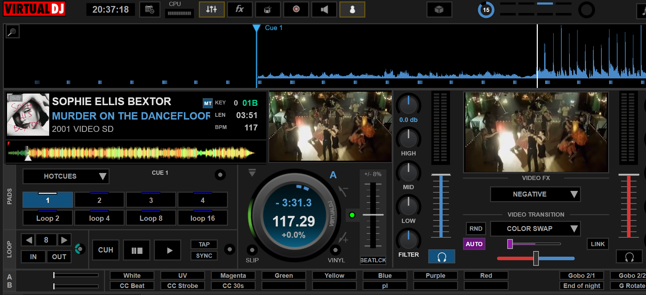Image resolution: width=646 pixels, height=295 pixels.
Task: Click the Magenta lighting button
Action: (233, 276)
